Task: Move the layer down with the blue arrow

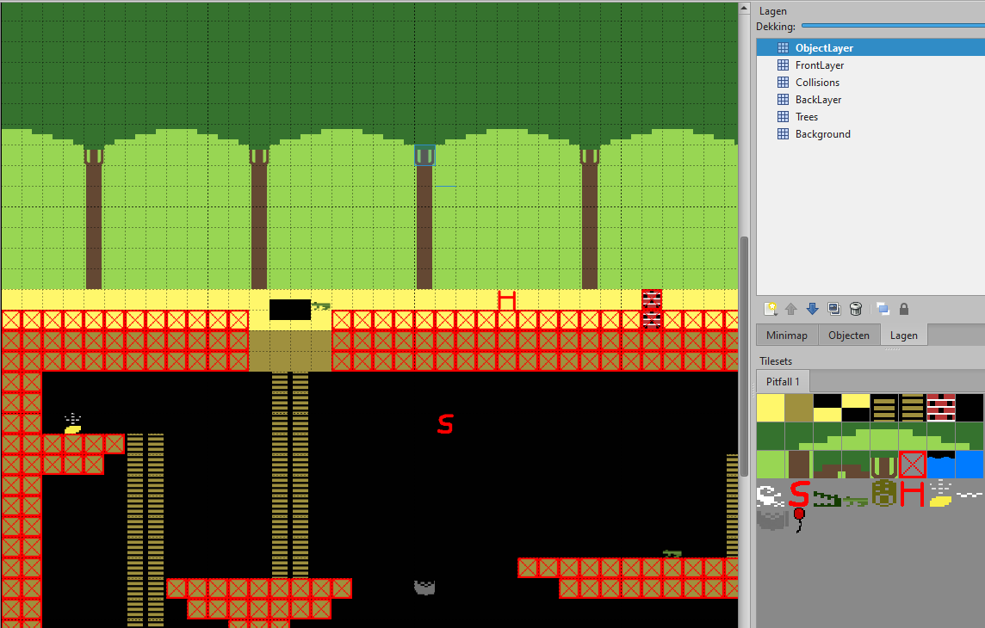Action: click(812, 309)
